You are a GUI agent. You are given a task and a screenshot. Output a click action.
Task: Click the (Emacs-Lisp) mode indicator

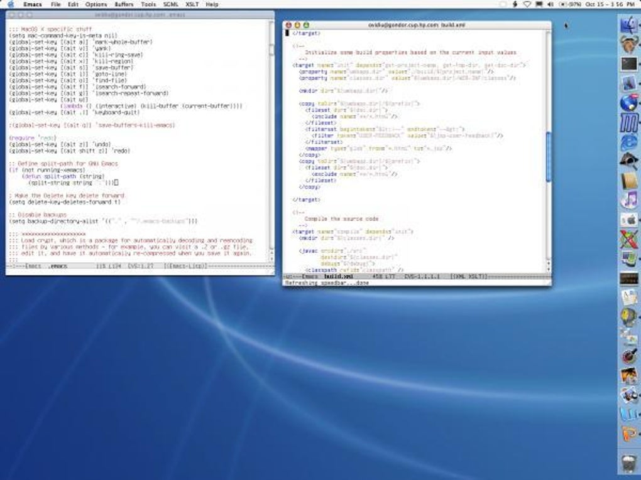click(185, 266)
